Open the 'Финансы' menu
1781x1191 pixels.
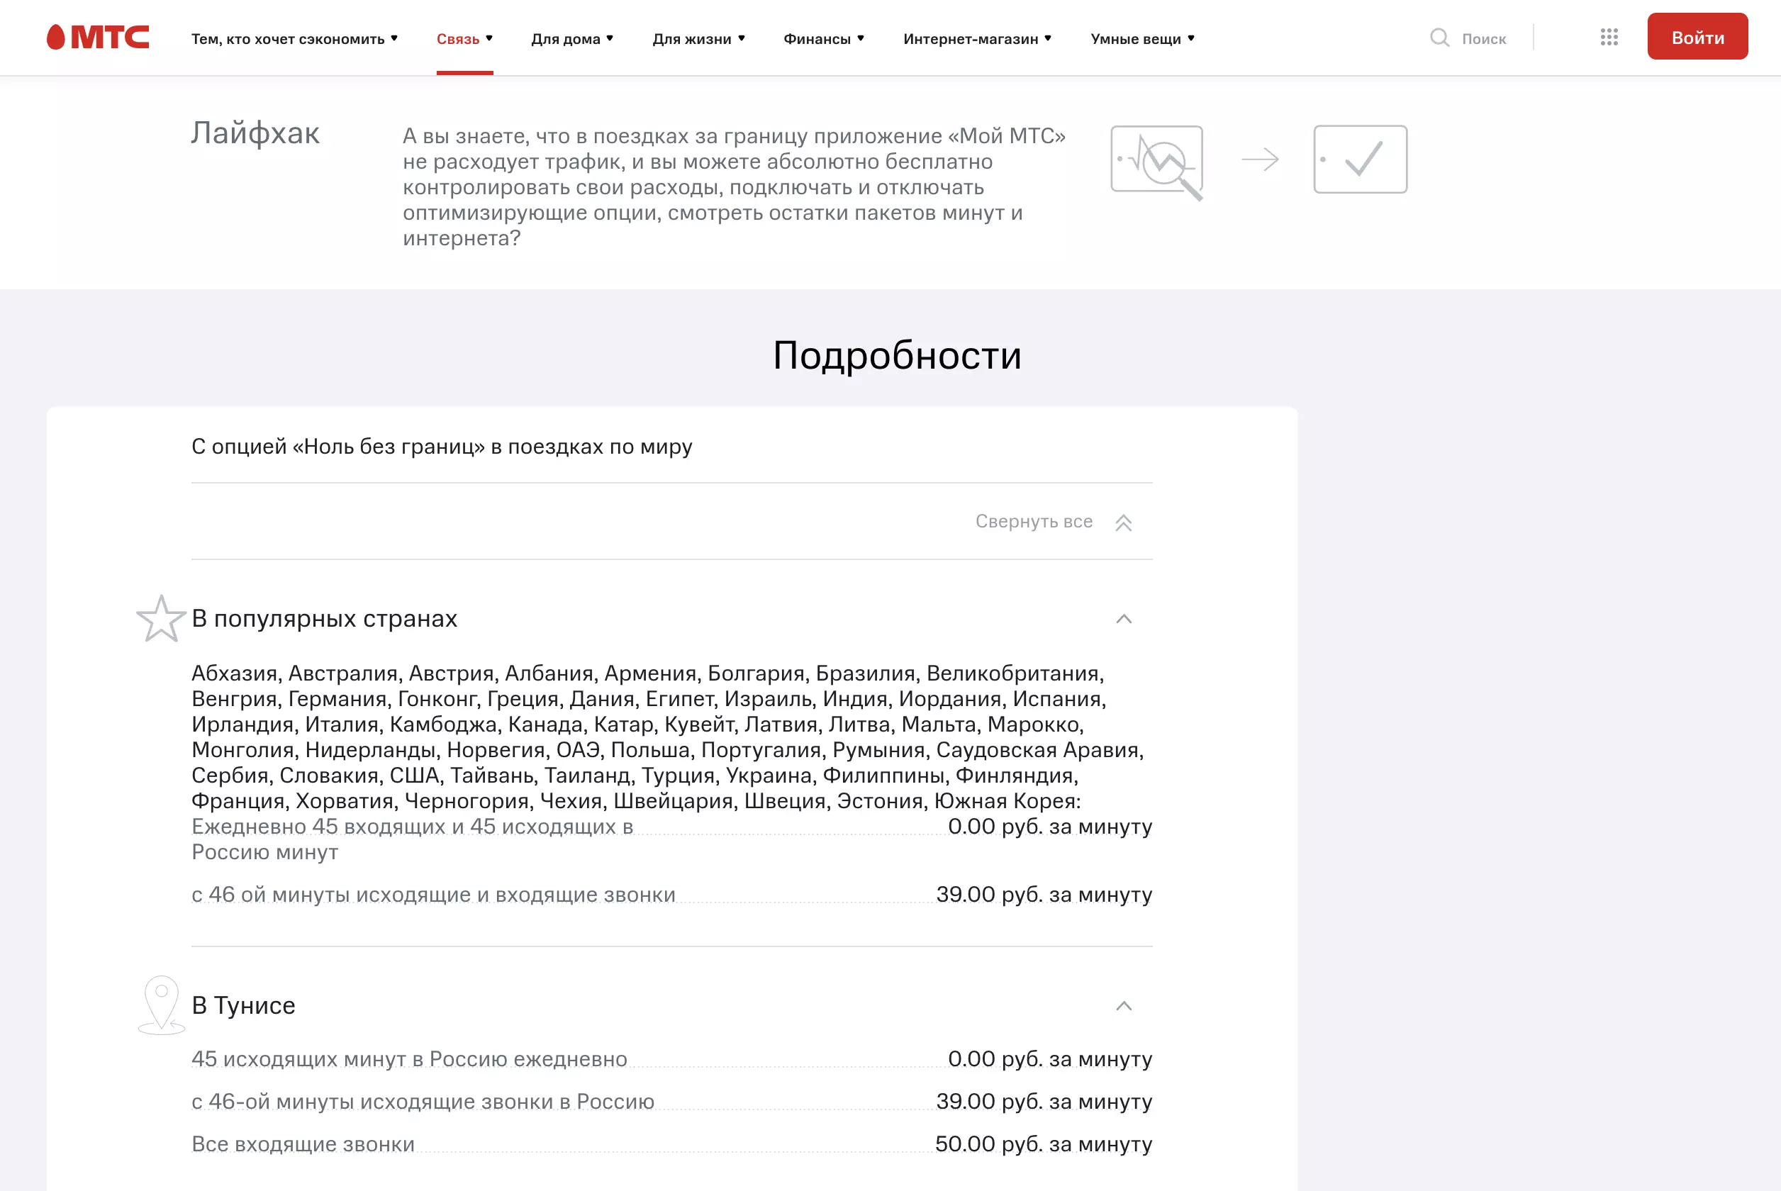(824, 39)
